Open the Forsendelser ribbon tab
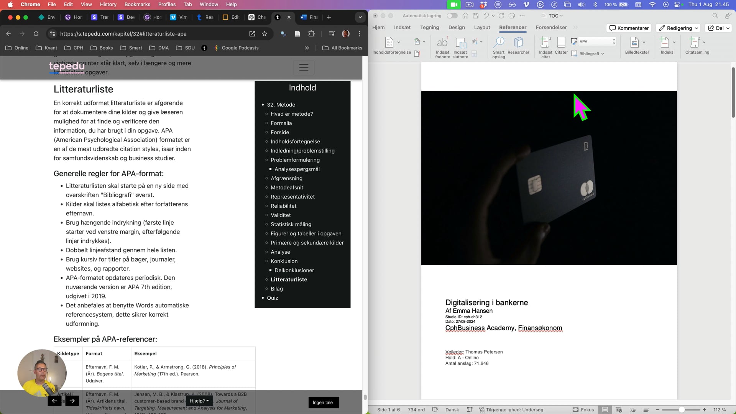 (551, 28)
